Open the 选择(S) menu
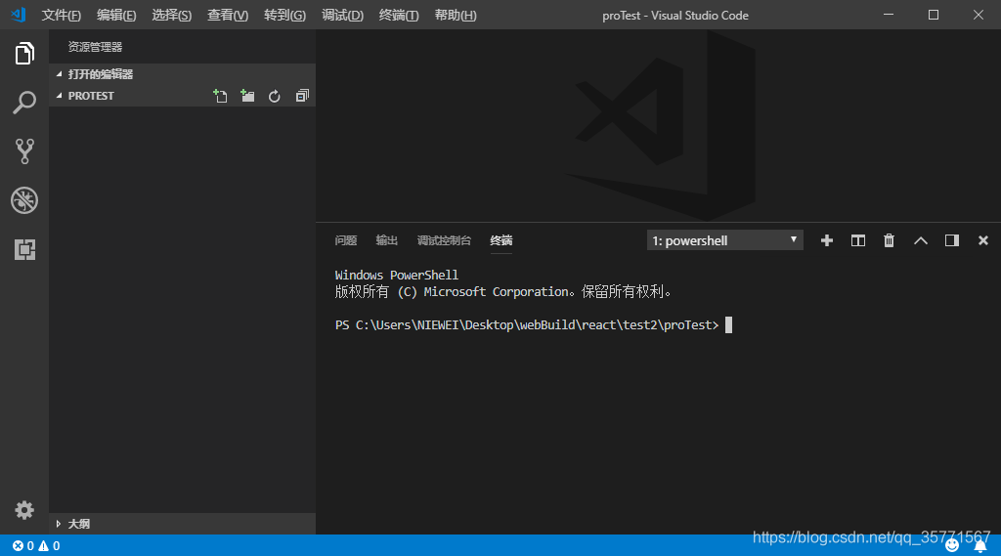Screen dimensions: 1001x556 pyautogui.click(x=172, y=16)
